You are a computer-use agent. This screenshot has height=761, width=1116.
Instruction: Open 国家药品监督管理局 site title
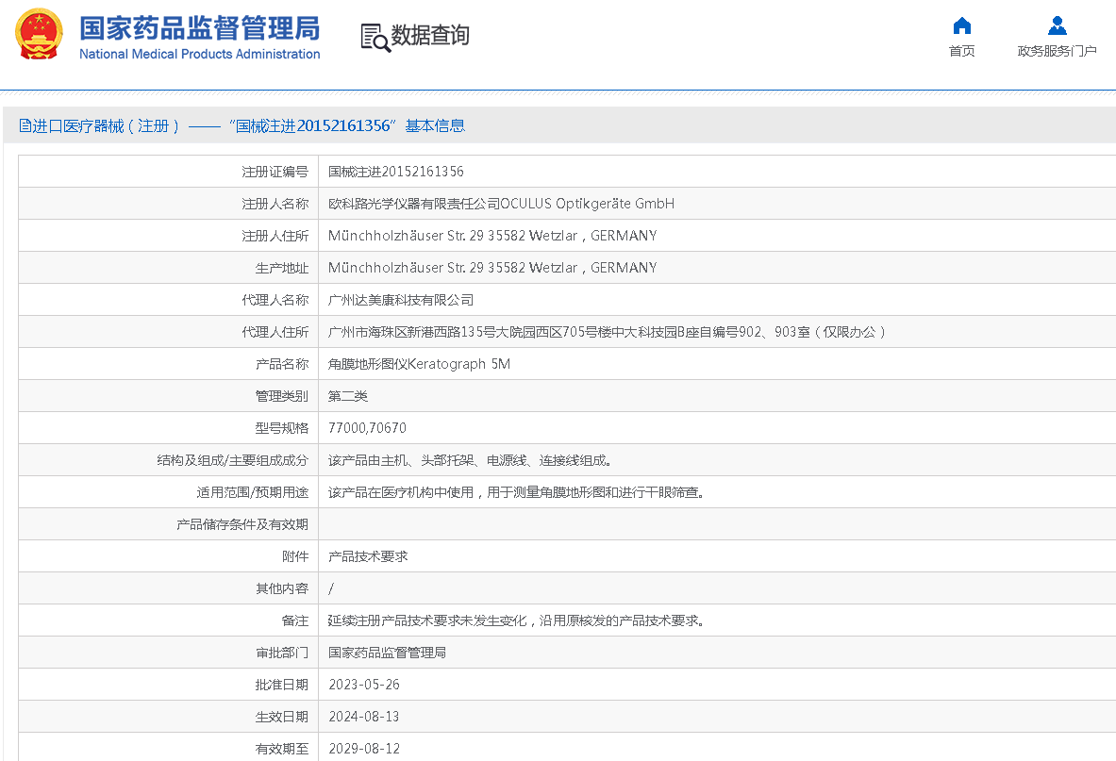[x=199, y=28]
